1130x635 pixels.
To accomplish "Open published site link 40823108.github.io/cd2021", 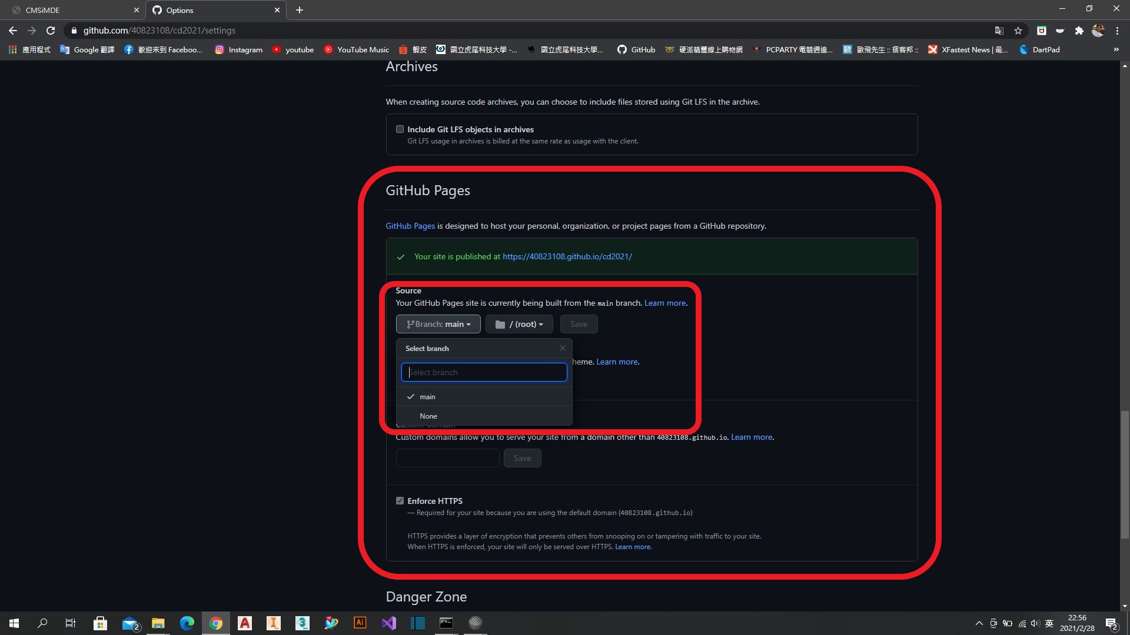I will [x=567, y=257].
